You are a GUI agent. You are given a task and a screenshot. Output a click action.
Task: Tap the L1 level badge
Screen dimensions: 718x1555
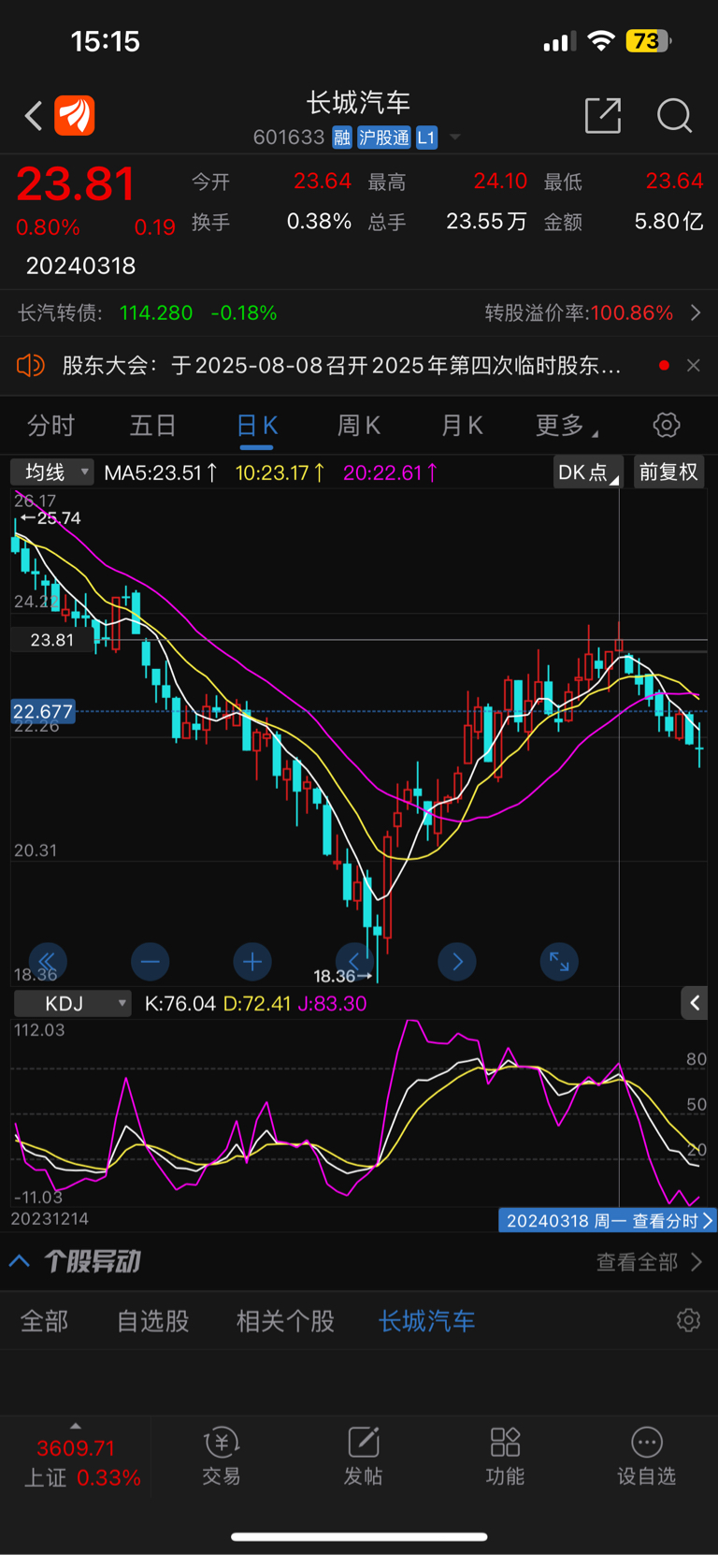tap(426, 138)
